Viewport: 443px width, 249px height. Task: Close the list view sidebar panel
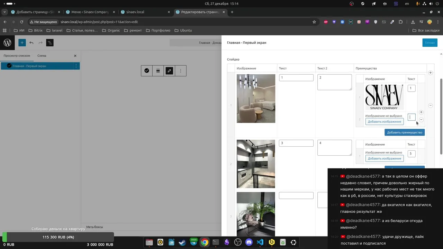click(x=75, y=56)
